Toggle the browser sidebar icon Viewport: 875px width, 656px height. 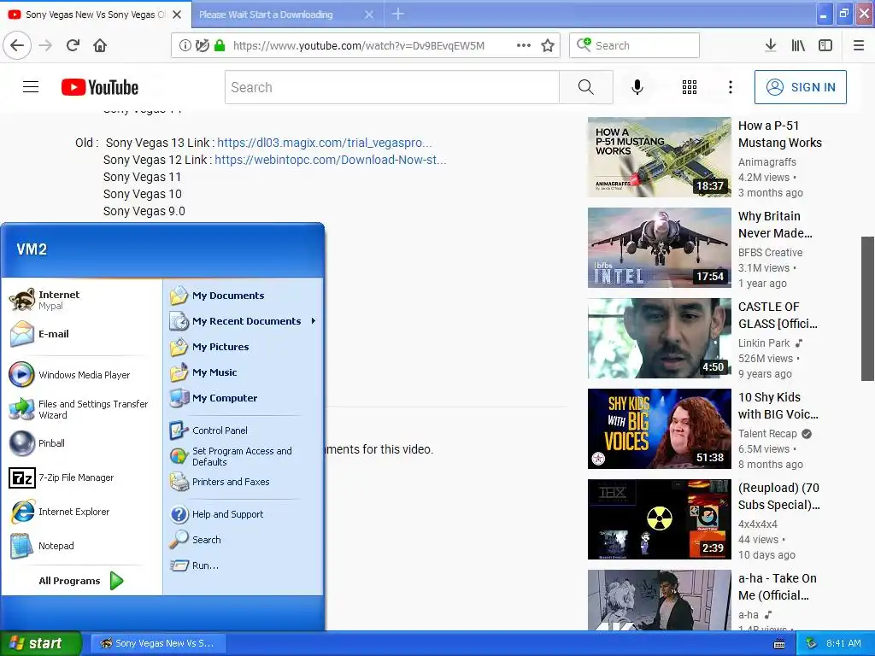point(825,45)
